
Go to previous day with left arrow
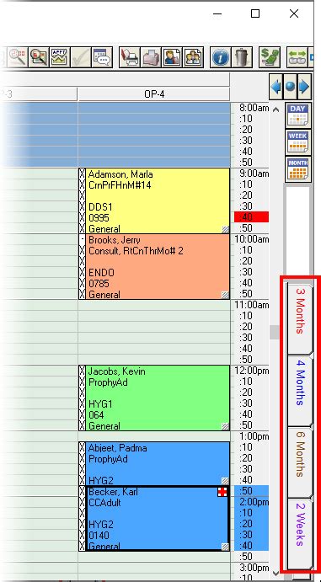pos(276,87)
